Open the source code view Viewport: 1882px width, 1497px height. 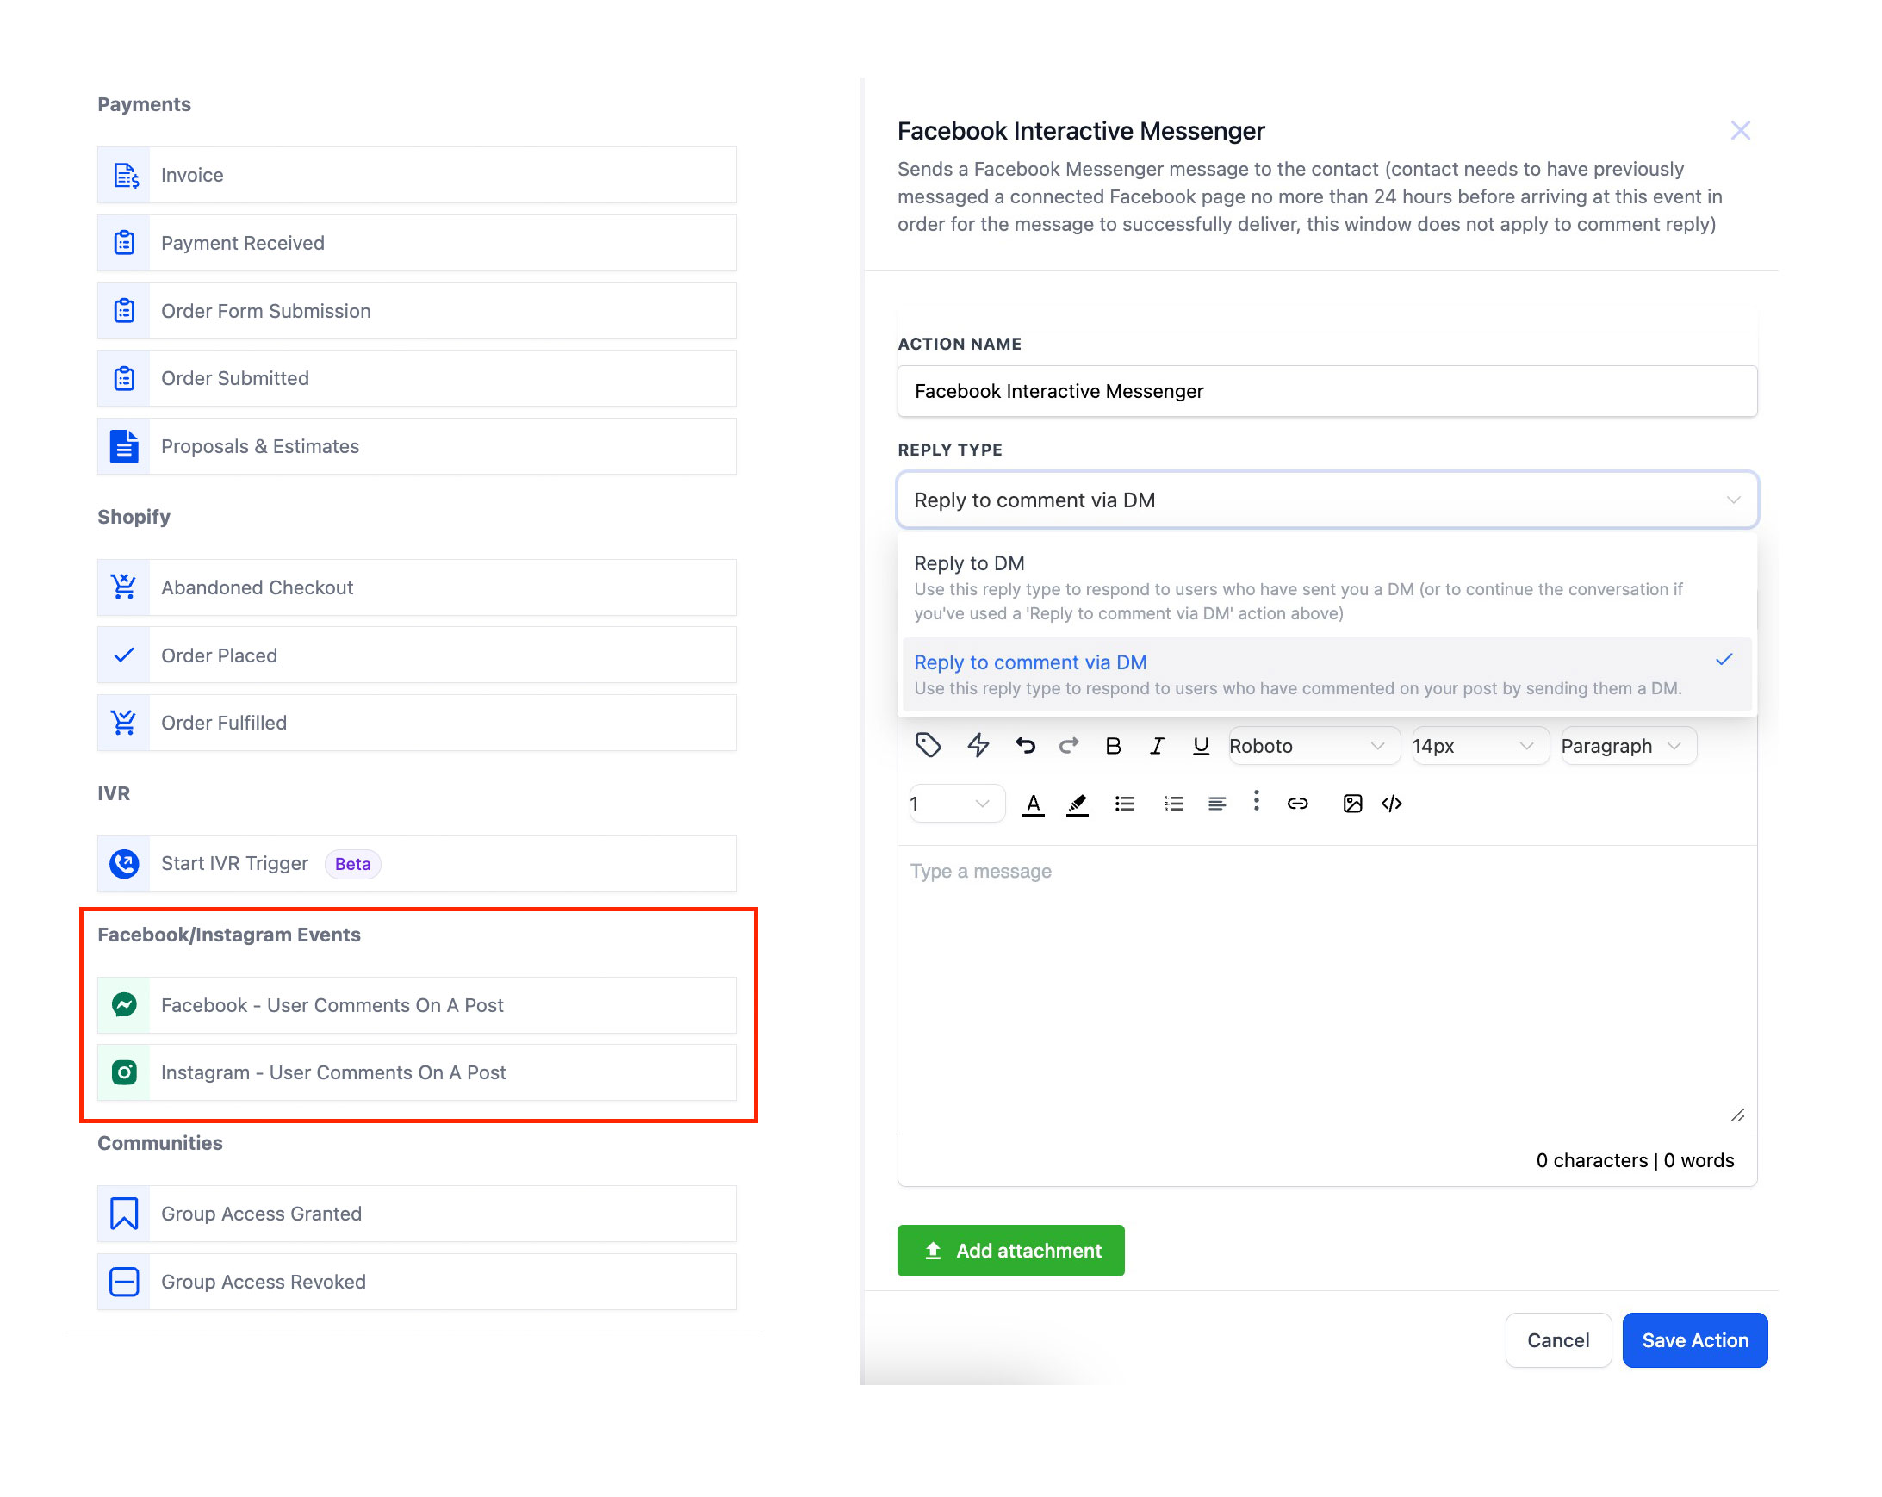click(x=1391, y=804)
